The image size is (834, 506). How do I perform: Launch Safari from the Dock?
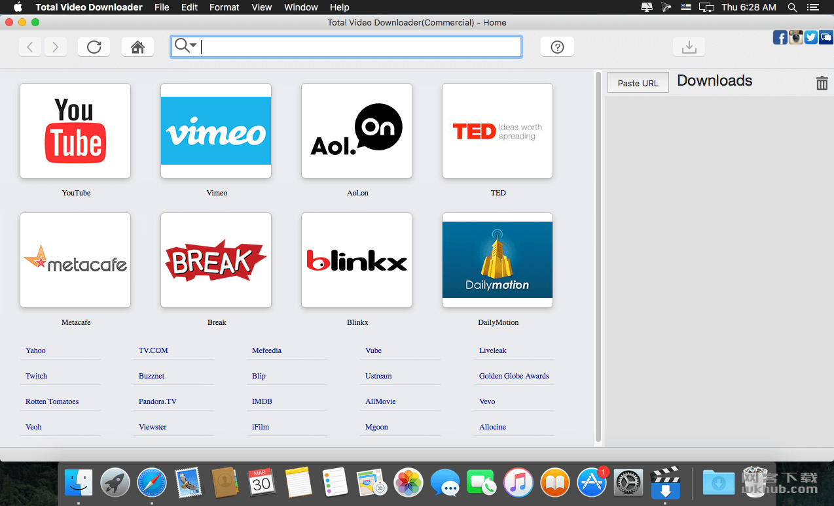point(152,483)
